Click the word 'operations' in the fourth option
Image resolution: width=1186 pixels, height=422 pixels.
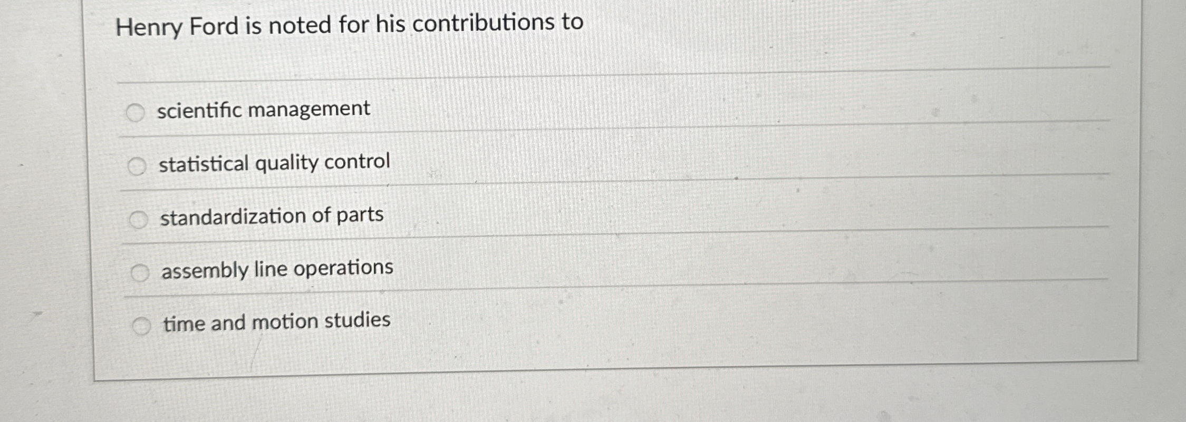(343, 269)
